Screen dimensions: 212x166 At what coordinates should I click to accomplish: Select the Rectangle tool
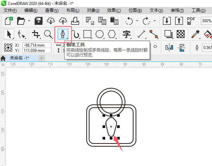click(87, 34)
